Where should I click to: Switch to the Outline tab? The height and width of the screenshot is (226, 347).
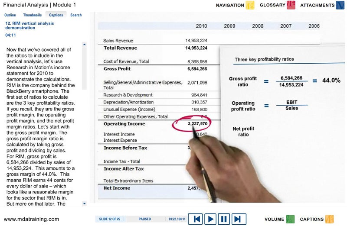point(10,15)
